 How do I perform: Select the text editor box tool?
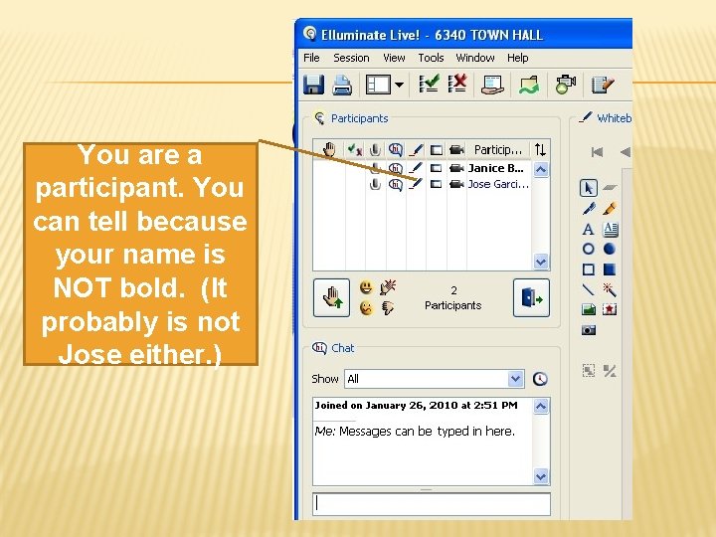(610, 229)
